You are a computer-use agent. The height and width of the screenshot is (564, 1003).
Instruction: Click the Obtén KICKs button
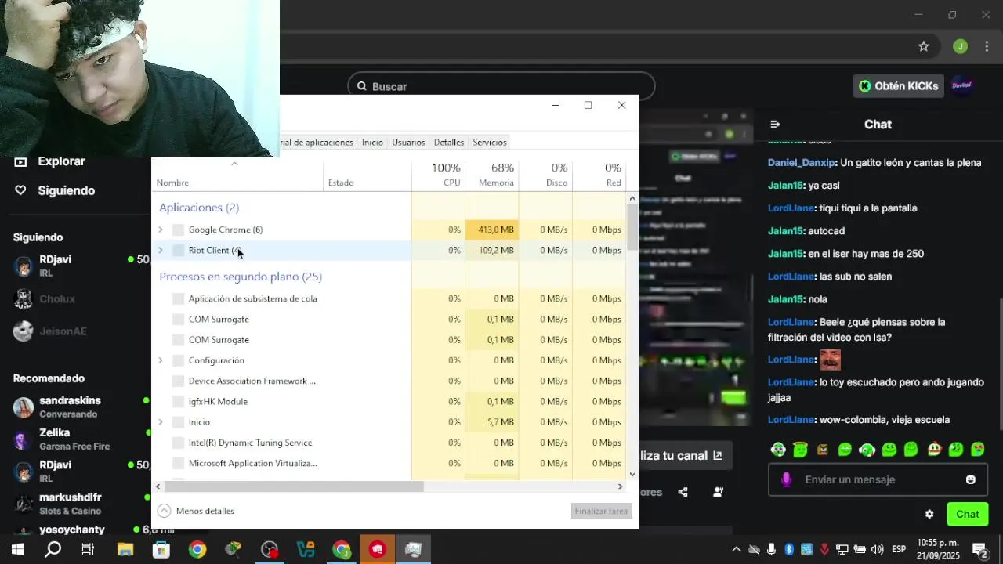[898, 86]
